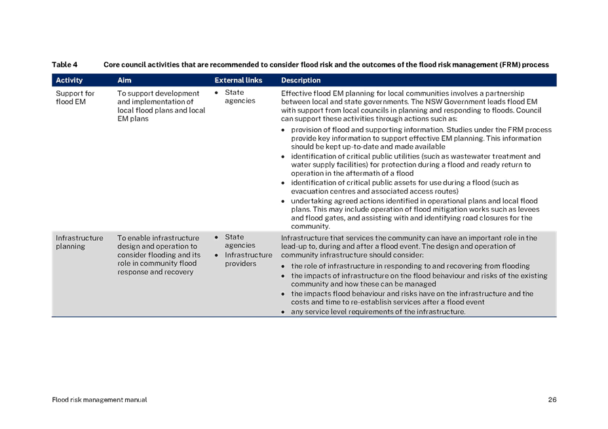Click the page number 26
Image resolution: width=608 pixels, height=429 pixels.
tap(552, 400)
